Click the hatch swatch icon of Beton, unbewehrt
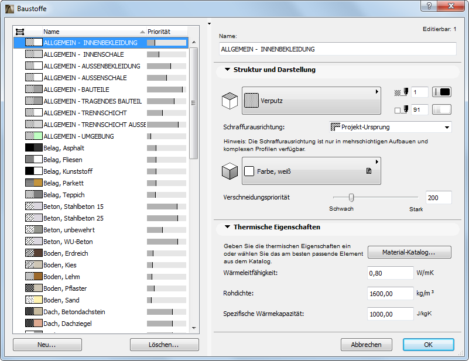Image resolution: width=469 pixels, height=361 pixels. (x=34, y=230)
